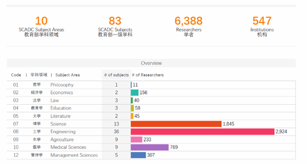Select the 'Subject Area' column header
The width and height of the screenshot is (307, 164).
tap(67, 75)
